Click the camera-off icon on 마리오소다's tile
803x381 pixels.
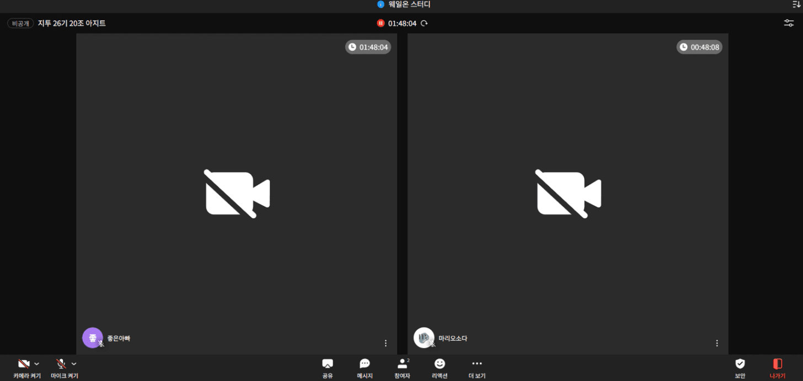point(568,194)
